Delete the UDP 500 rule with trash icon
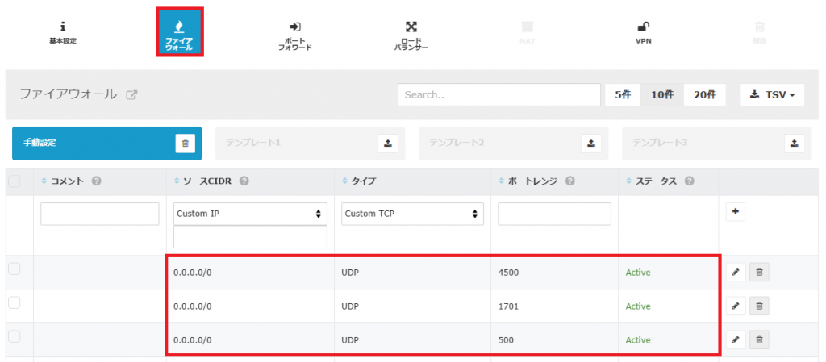Image resolution: width=826 pixels, height=362 pixels. coord(759,340)
